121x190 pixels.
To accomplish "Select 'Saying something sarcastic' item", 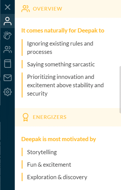I will [x=61, y=64].
